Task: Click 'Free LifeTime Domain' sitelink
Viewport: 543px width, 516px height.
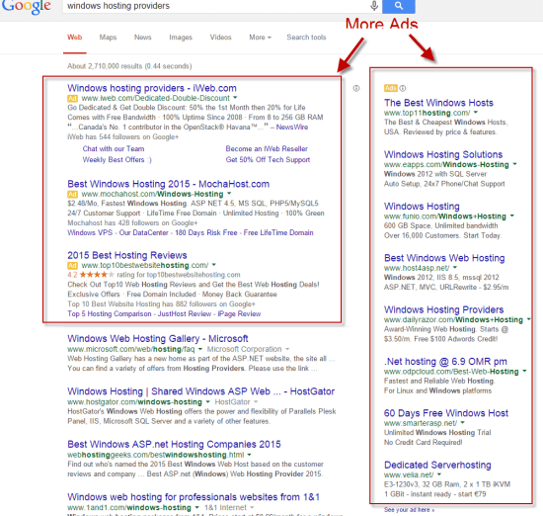Action: tap(278, 232)
